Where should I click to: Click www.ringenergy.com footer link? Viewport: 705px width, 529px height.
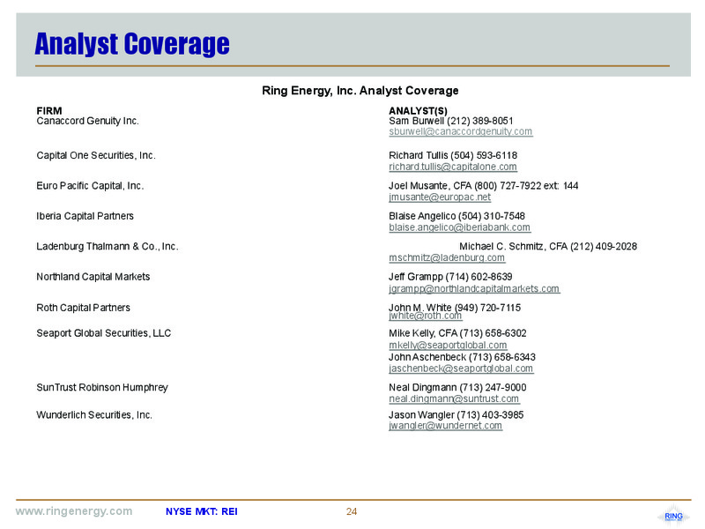tap(74, 511)
